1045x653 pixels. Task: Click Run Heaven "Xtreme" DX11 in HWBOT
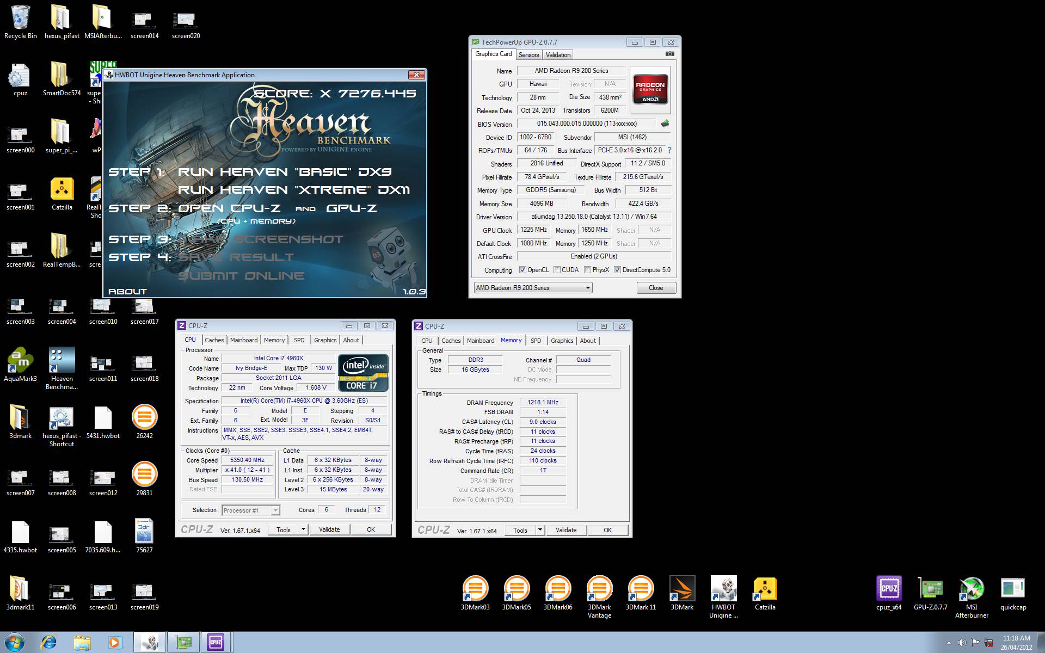pos(294,190)
